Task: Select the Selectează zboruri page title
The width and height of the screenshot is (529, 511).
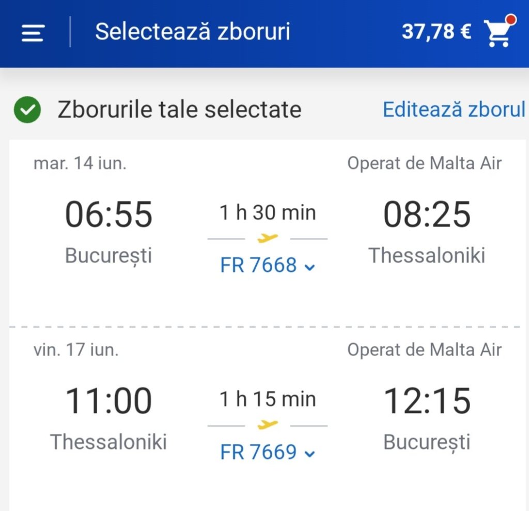Action: 193,32
